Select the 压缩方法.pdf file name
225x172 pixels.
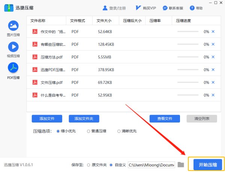click(52, 57)
